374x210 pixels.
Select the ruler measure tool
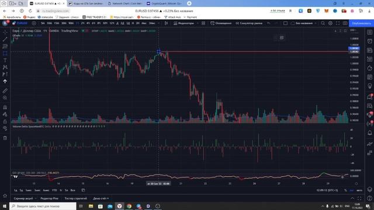(5, 91)
